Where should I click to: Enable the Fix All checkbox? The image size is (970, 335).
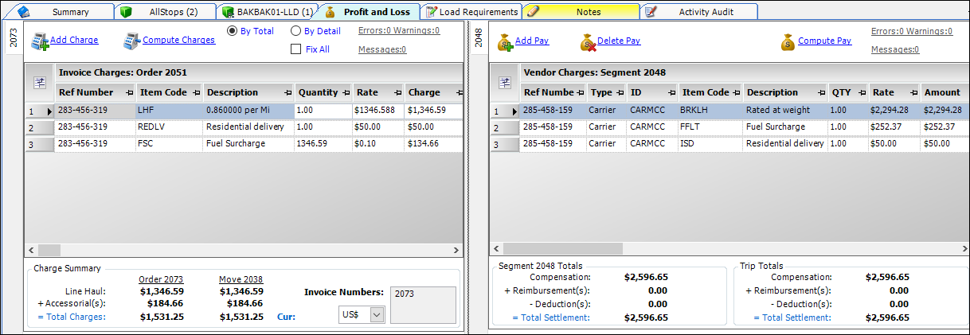pyautogui.click(x=296, y=49)
